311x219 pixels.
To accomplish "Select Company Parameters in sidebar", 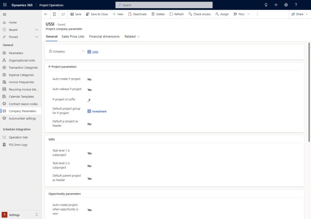I will pyautogui.click(x=21, y=111).
